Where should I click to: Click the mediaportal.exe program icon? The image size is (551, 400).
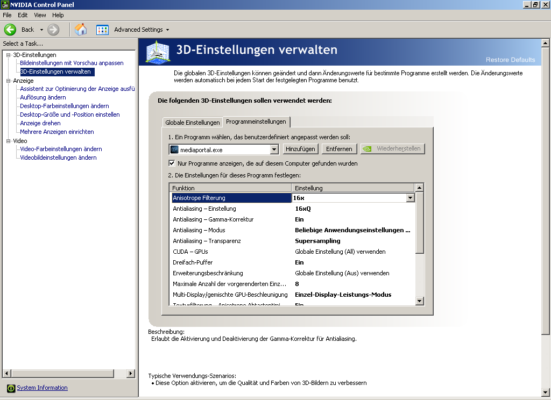click(x=174, y=149)
